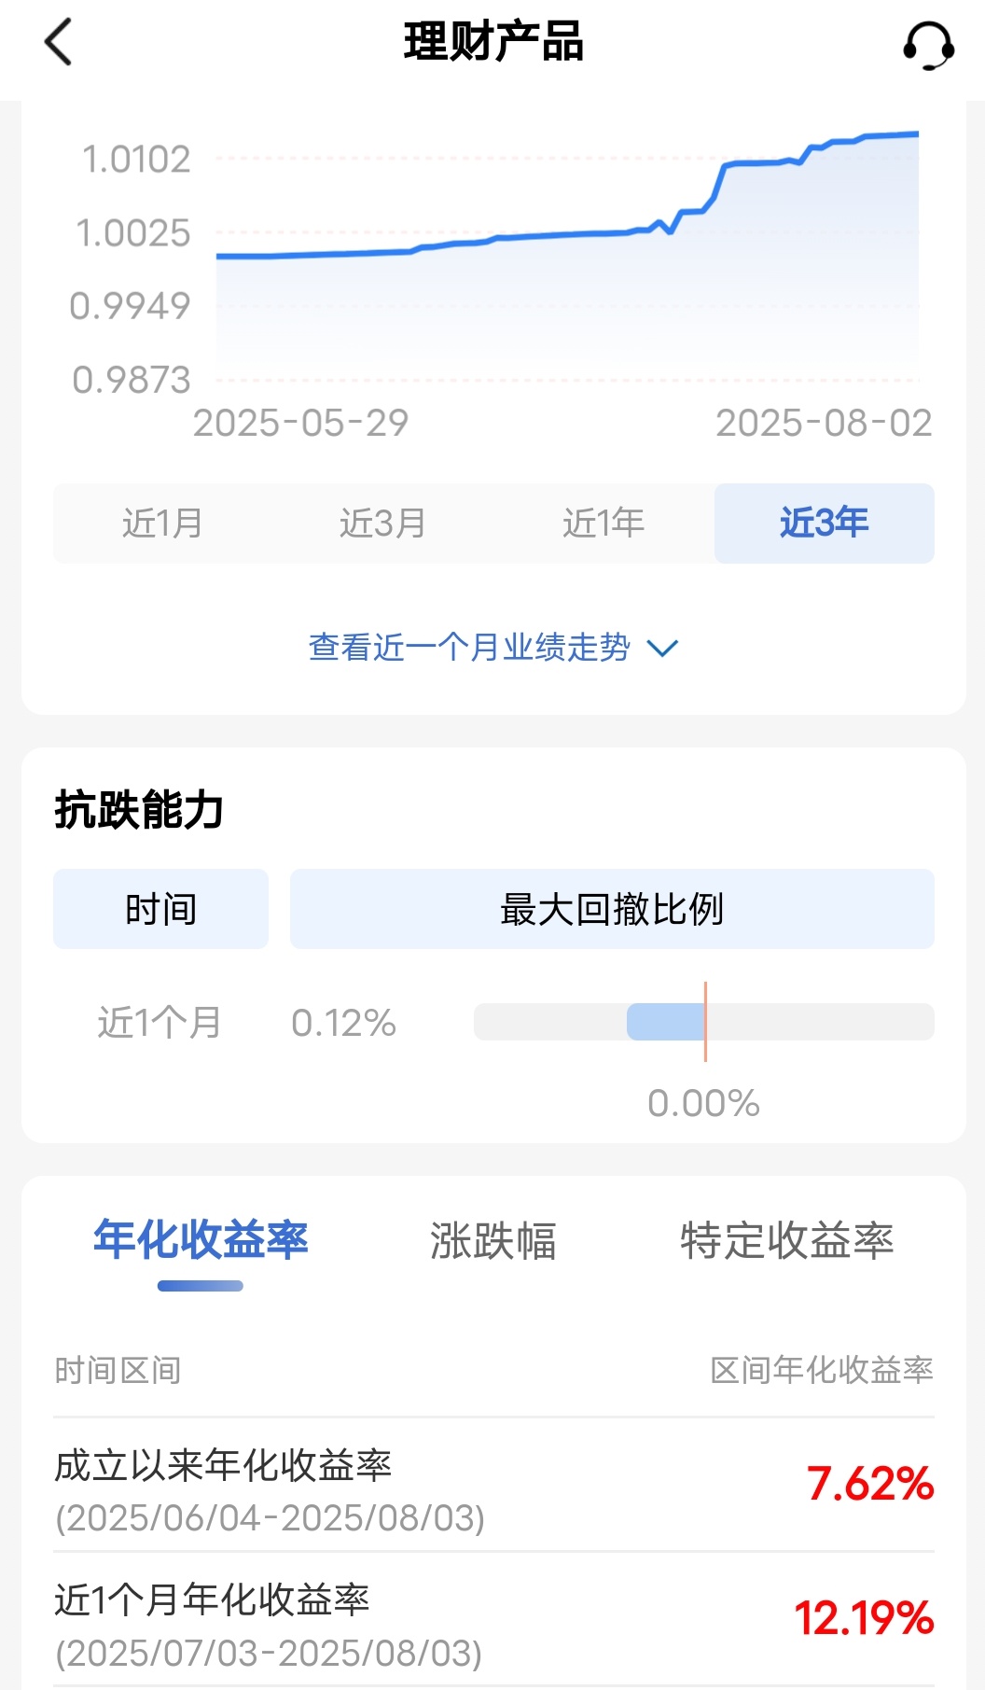Tap the back arrow icon
Image resolution: width=985 pixels, height=1690 pixels.
(x=58, y=43)
